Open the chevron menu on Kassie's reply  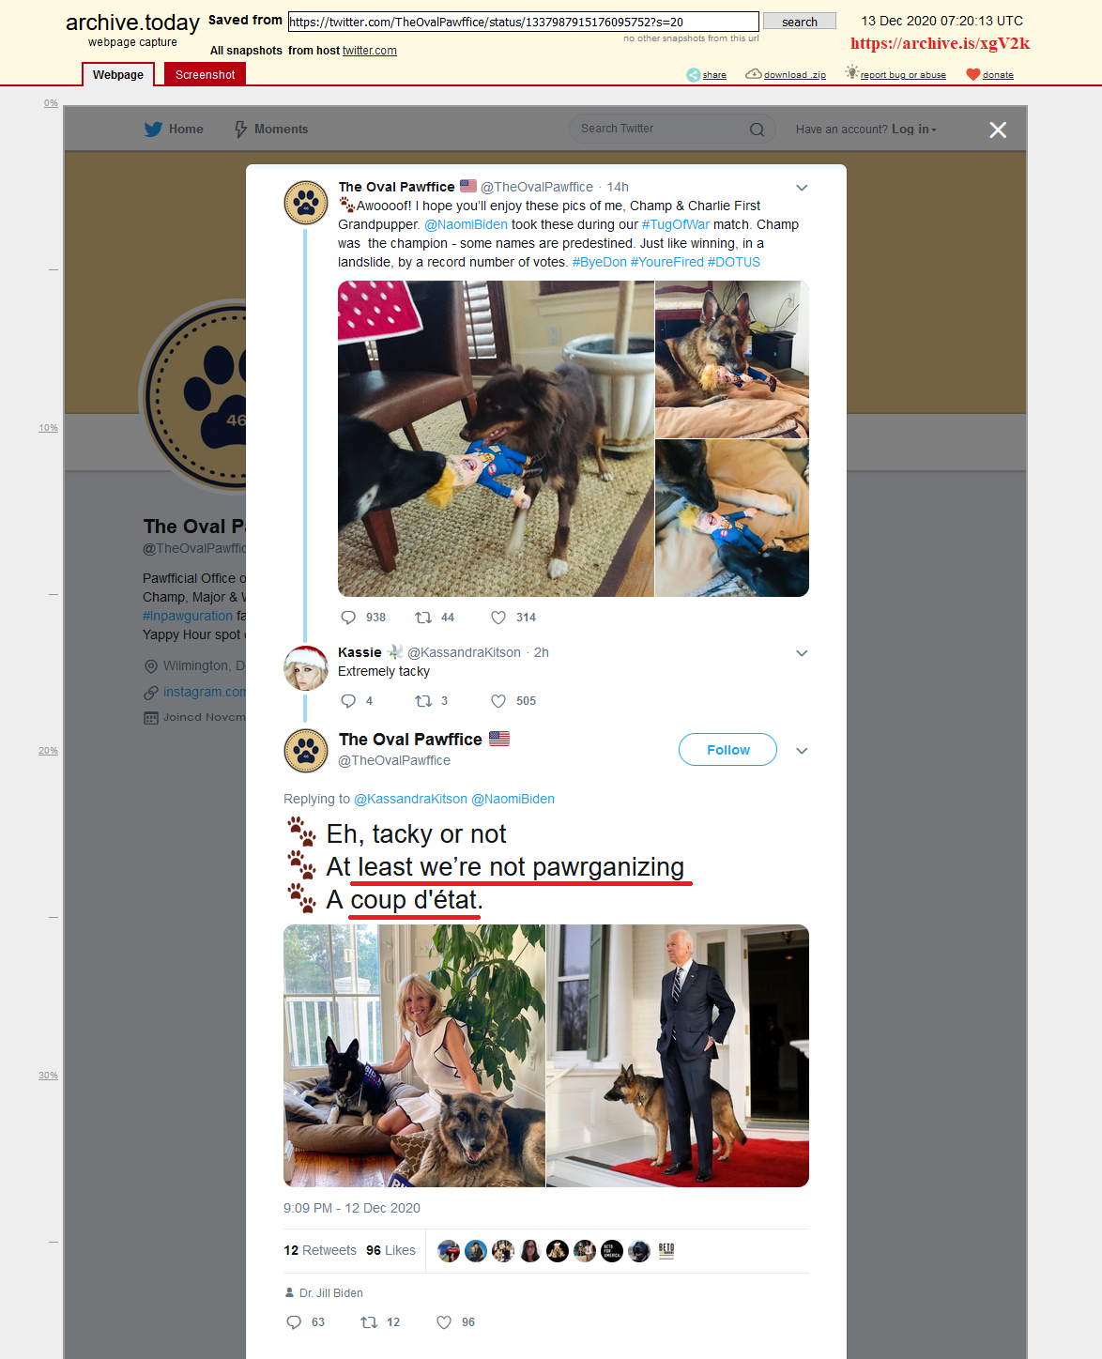pyautogui.click(x=802, y=653)
